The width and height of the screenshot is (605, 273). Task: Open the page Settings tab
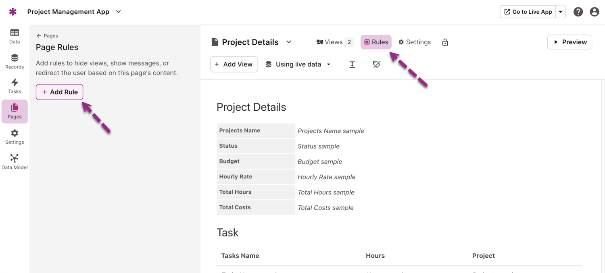pyautogui.click(x=415, y=42)
